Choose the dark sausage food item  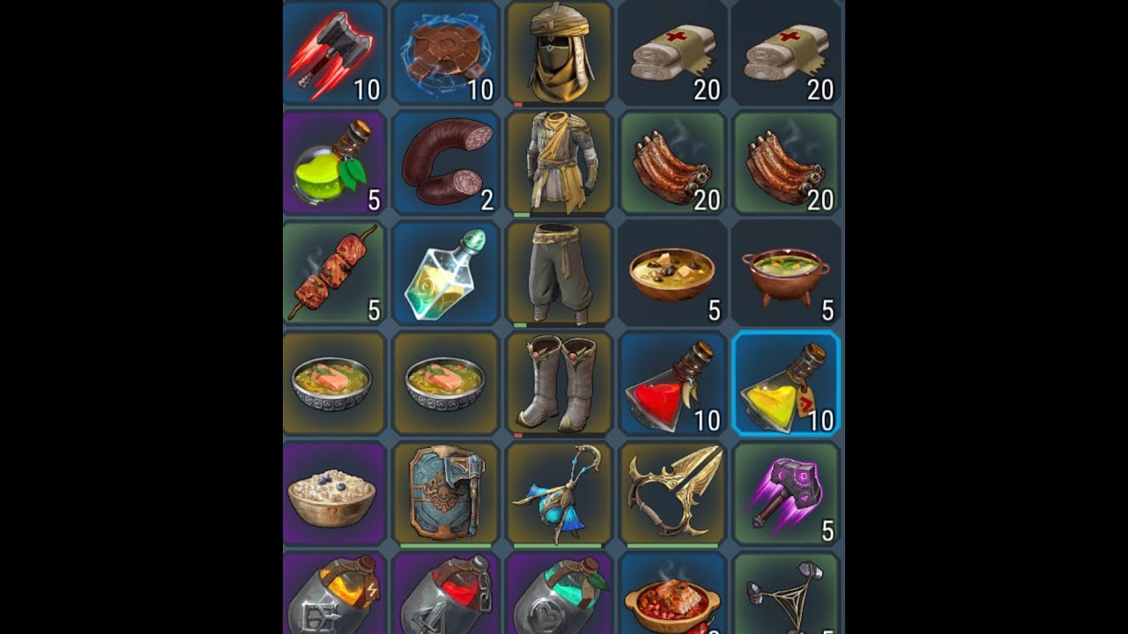click(x=445, y=163)
